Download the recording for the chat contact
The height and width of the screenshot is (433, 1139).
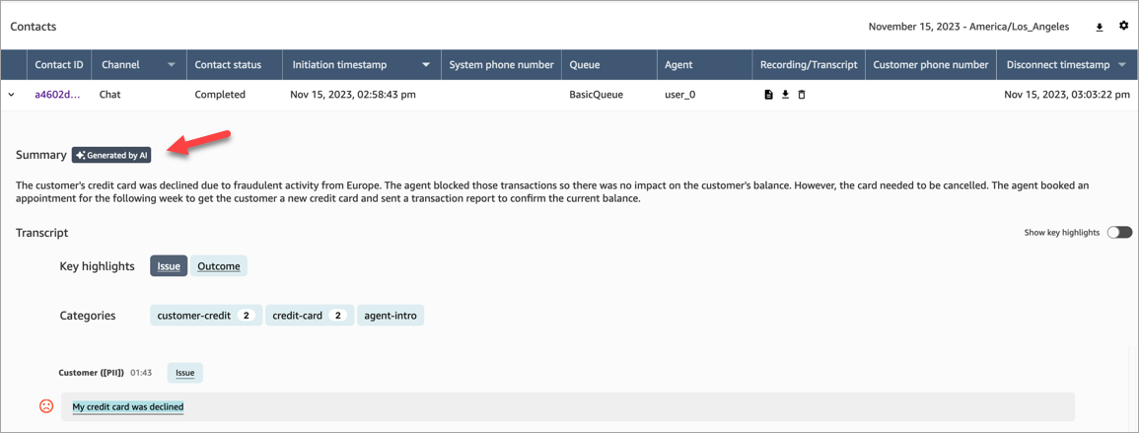point(785,95)
